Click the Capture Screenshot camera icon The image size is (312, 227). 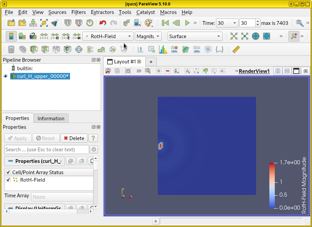(128, 71)
